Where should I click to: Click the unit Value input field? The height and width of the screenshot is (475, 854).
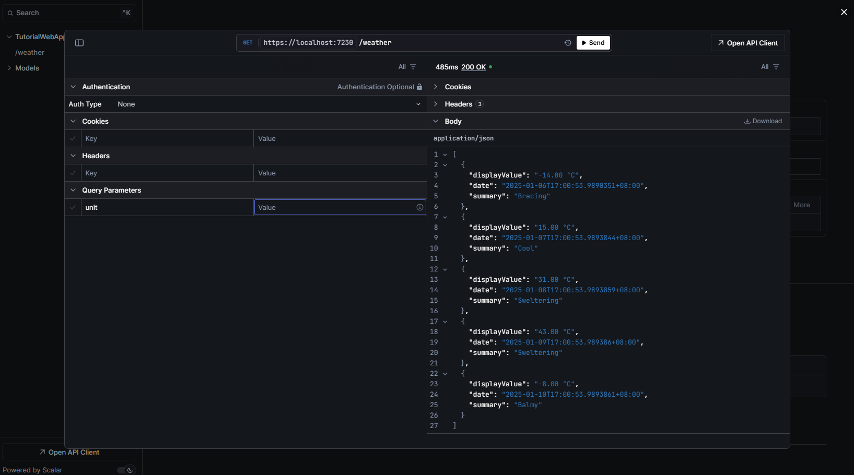(334, 207)
